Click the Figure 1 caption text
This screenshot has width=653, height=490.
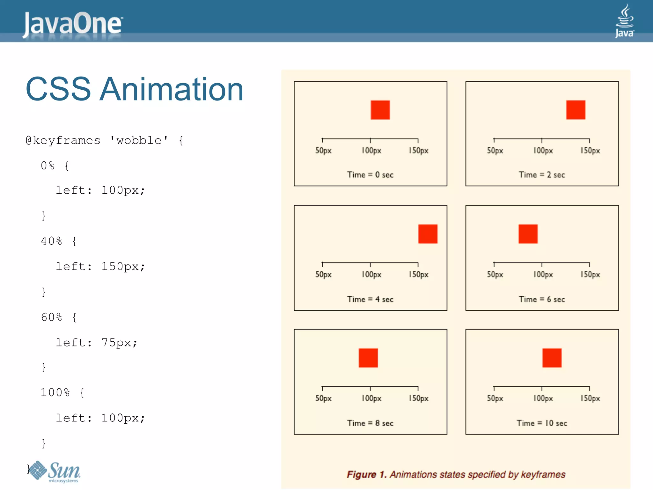tap(456, 474)
